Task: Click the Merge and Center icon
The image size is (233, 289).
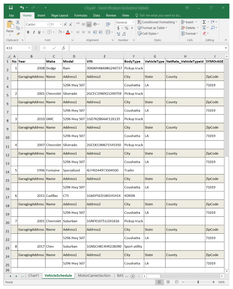Action: click(108, 32)
